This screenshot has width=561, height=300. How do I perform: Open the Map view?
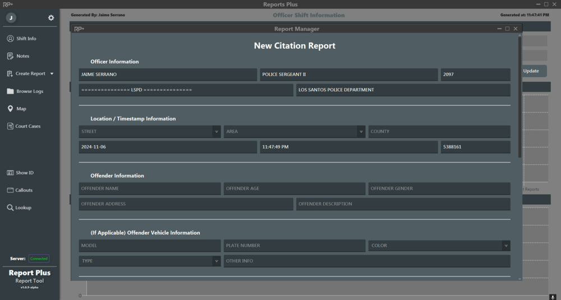21,109
